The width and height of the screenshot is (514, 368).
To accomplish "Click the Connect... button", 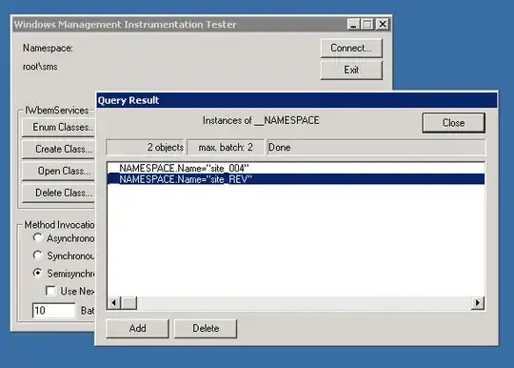I will click(351, 49).
